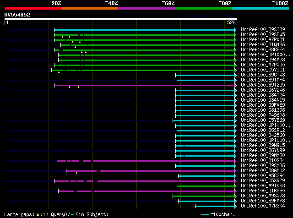The height and width of the screenshot is (218, 293).
Task: Click the yellow gap icon in the legend
Action: point(38,215)
